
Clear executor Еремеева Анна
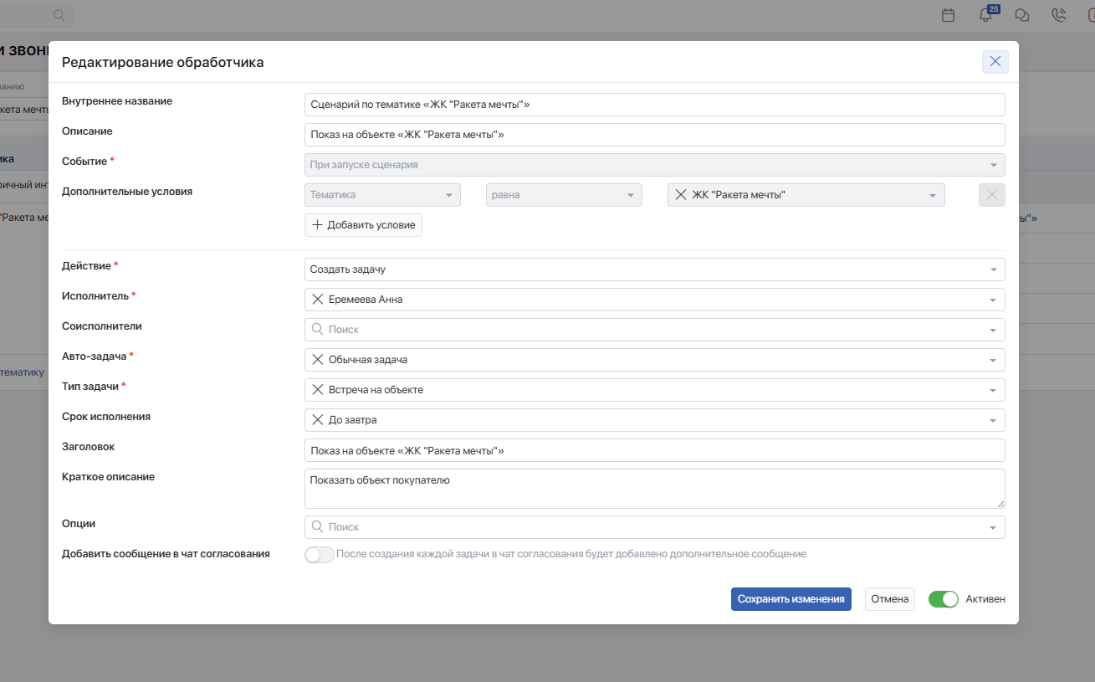point(317,299)
